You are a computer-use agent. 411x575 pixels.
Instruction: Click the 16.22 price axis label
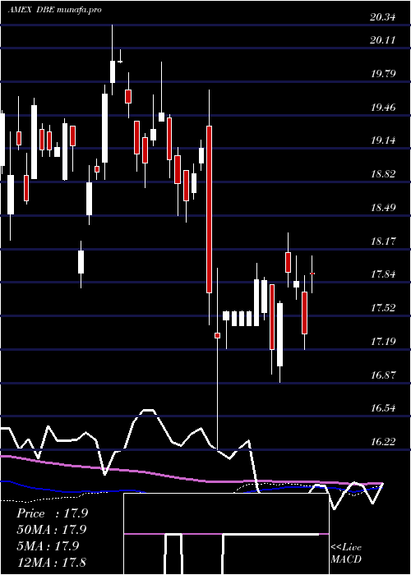[x=383, y=442]
